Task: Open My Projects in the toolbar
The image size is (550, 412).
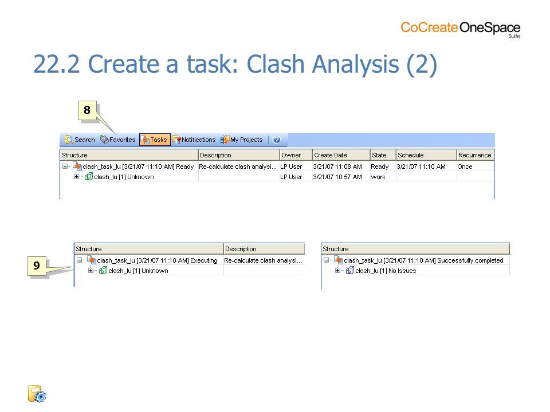Action: [241, 140]
